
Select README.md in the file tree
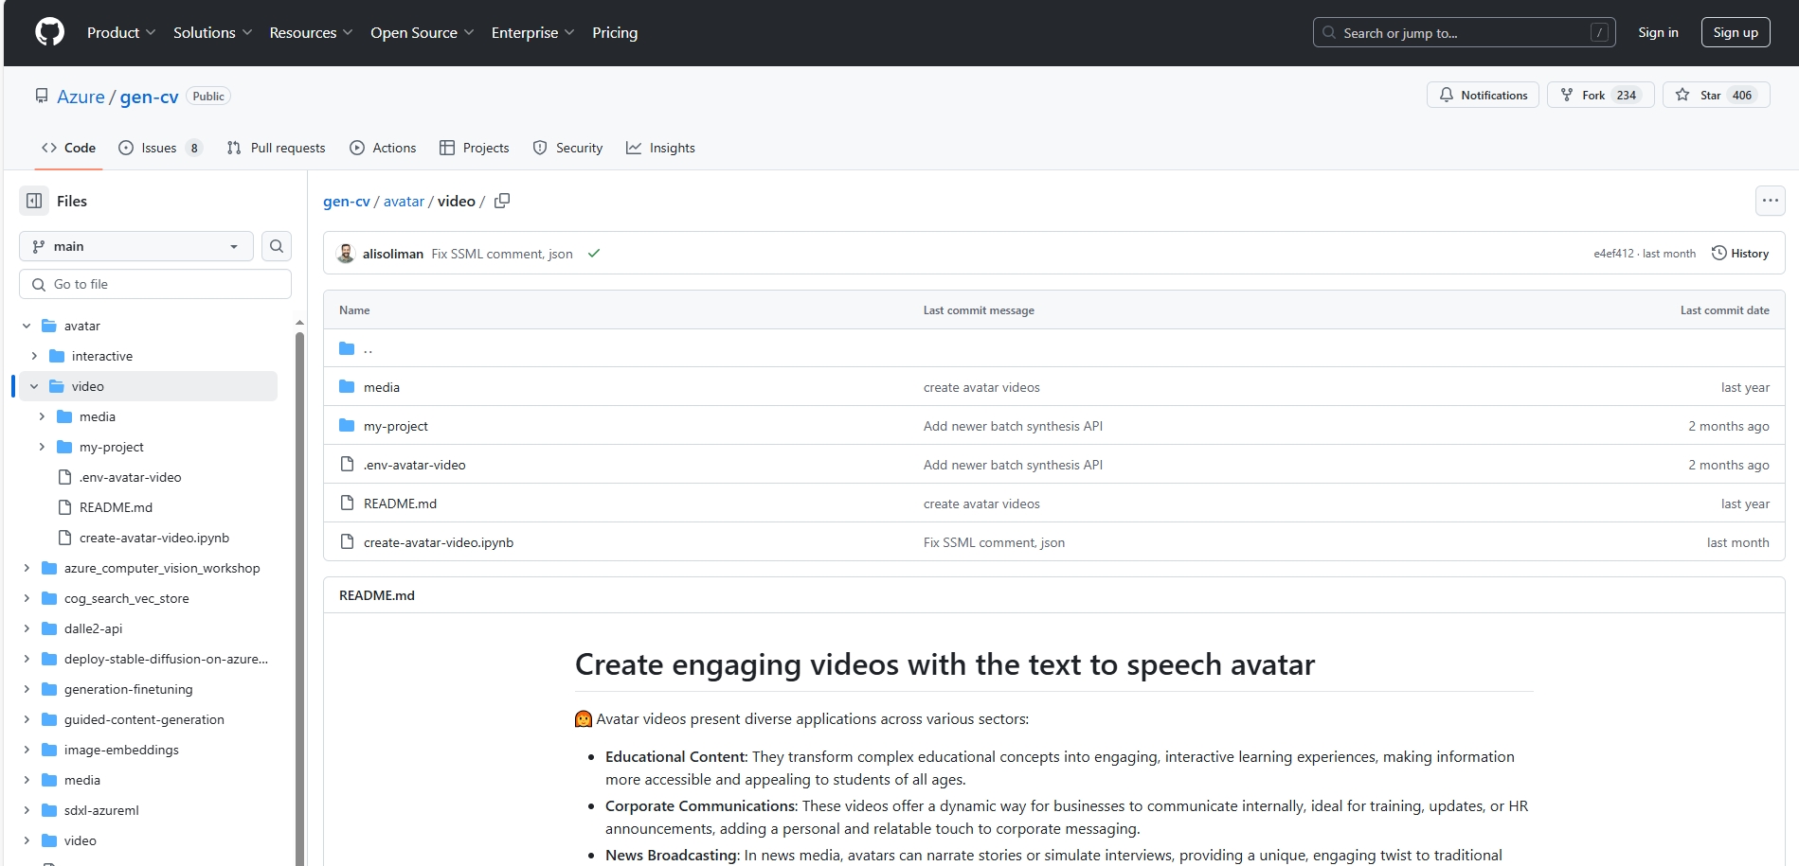coord(116,507)
